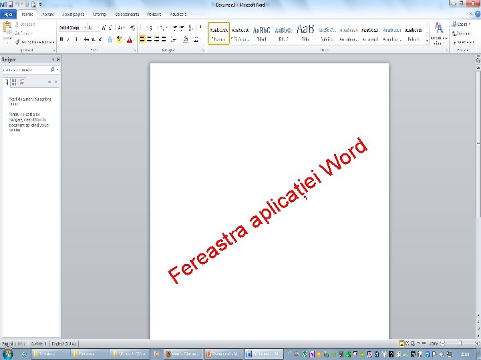Select the Normal style in the gallery

(x=218, y=34)
